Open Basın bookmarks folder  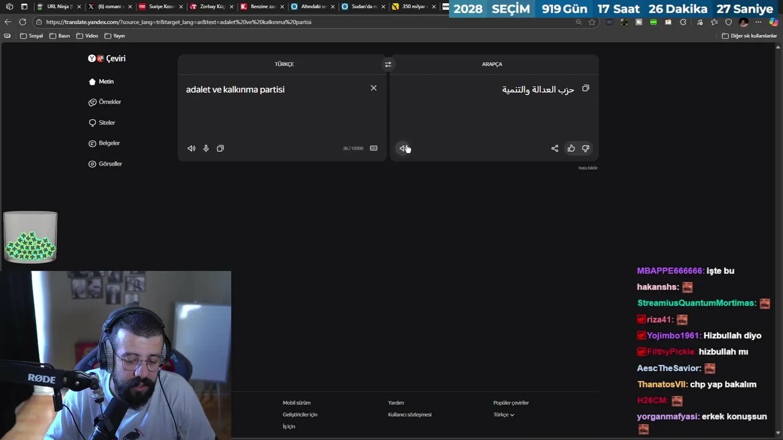point(60,36)
